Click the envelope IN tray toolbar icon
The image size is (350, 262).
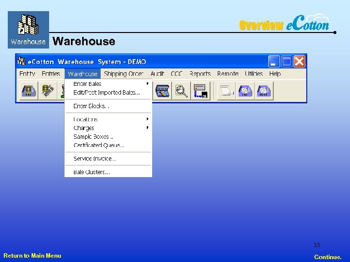pyautogui.click(x=245, y=91)
